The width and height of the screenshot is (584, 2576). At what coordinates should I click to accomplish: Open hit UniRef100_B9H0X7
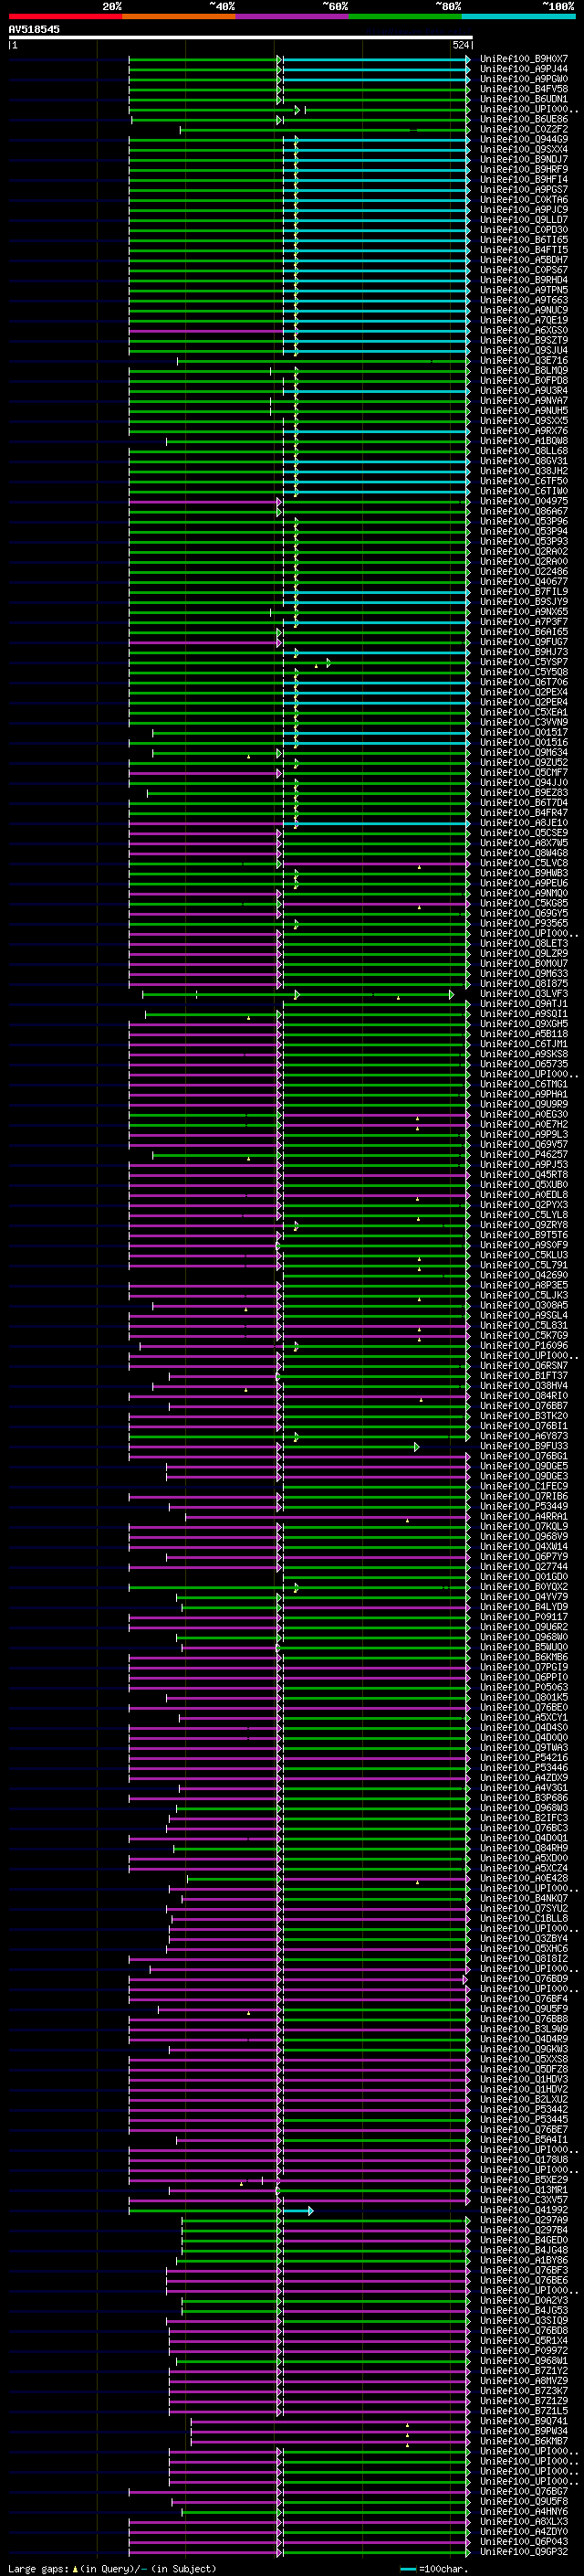click(x=524, y=59)
